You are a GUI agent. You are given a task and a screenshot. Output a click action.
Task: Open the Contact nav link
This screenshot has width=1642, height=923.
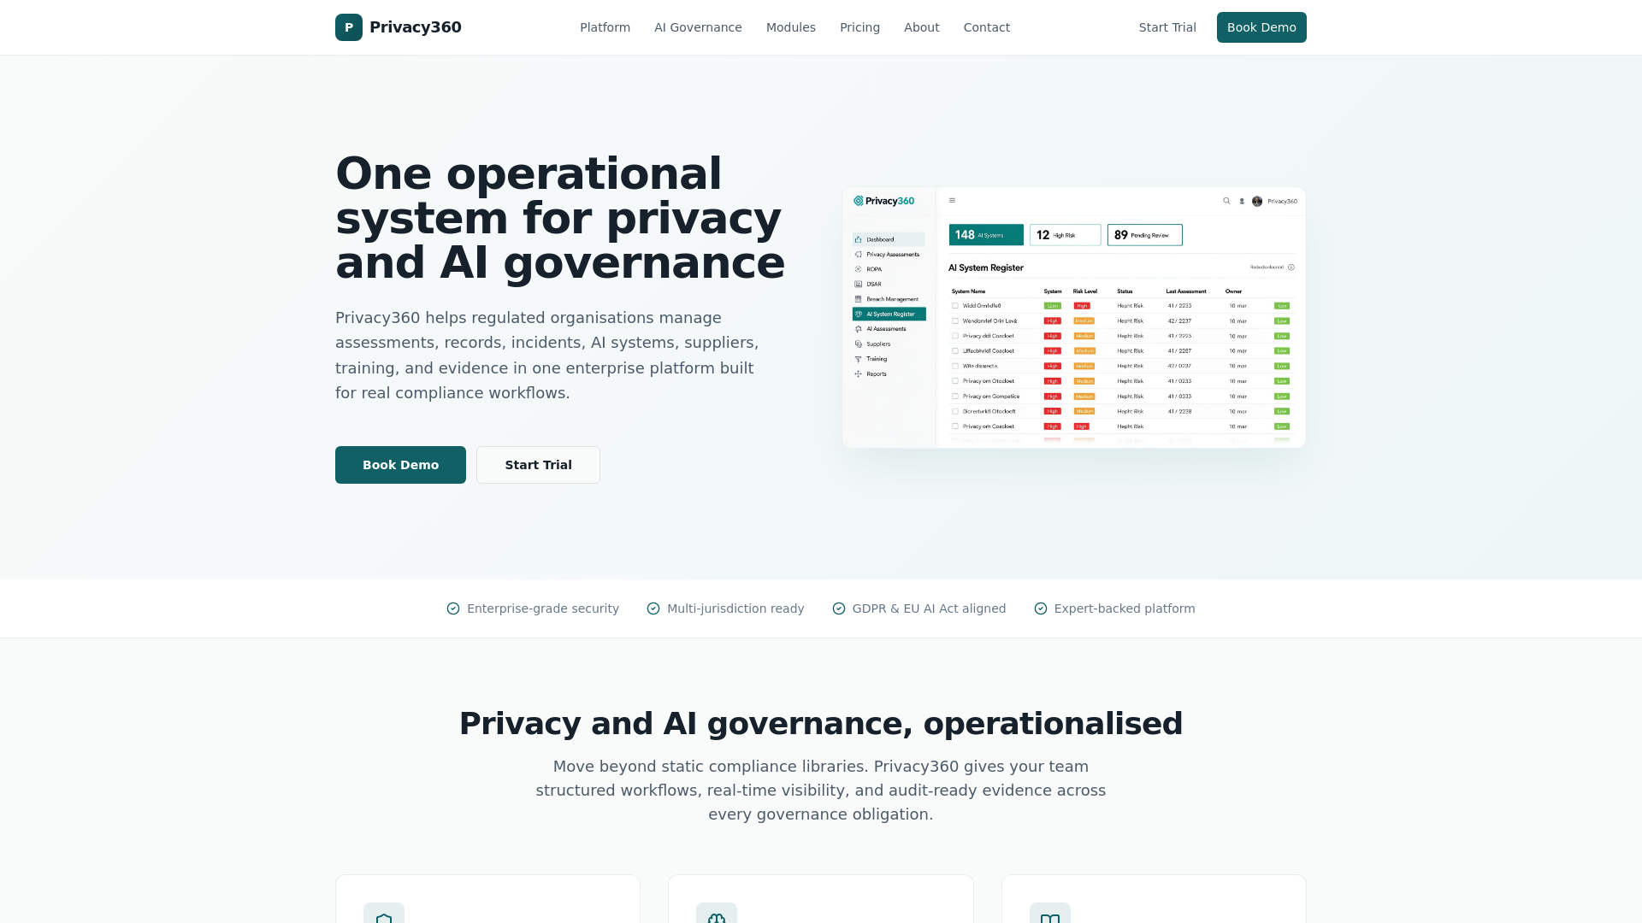(987, 27)
